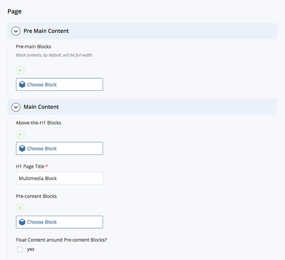Open Choose Block chooser under Pre-content Blocks
This screenshot has width=285, height=260.
coord(59,222)
